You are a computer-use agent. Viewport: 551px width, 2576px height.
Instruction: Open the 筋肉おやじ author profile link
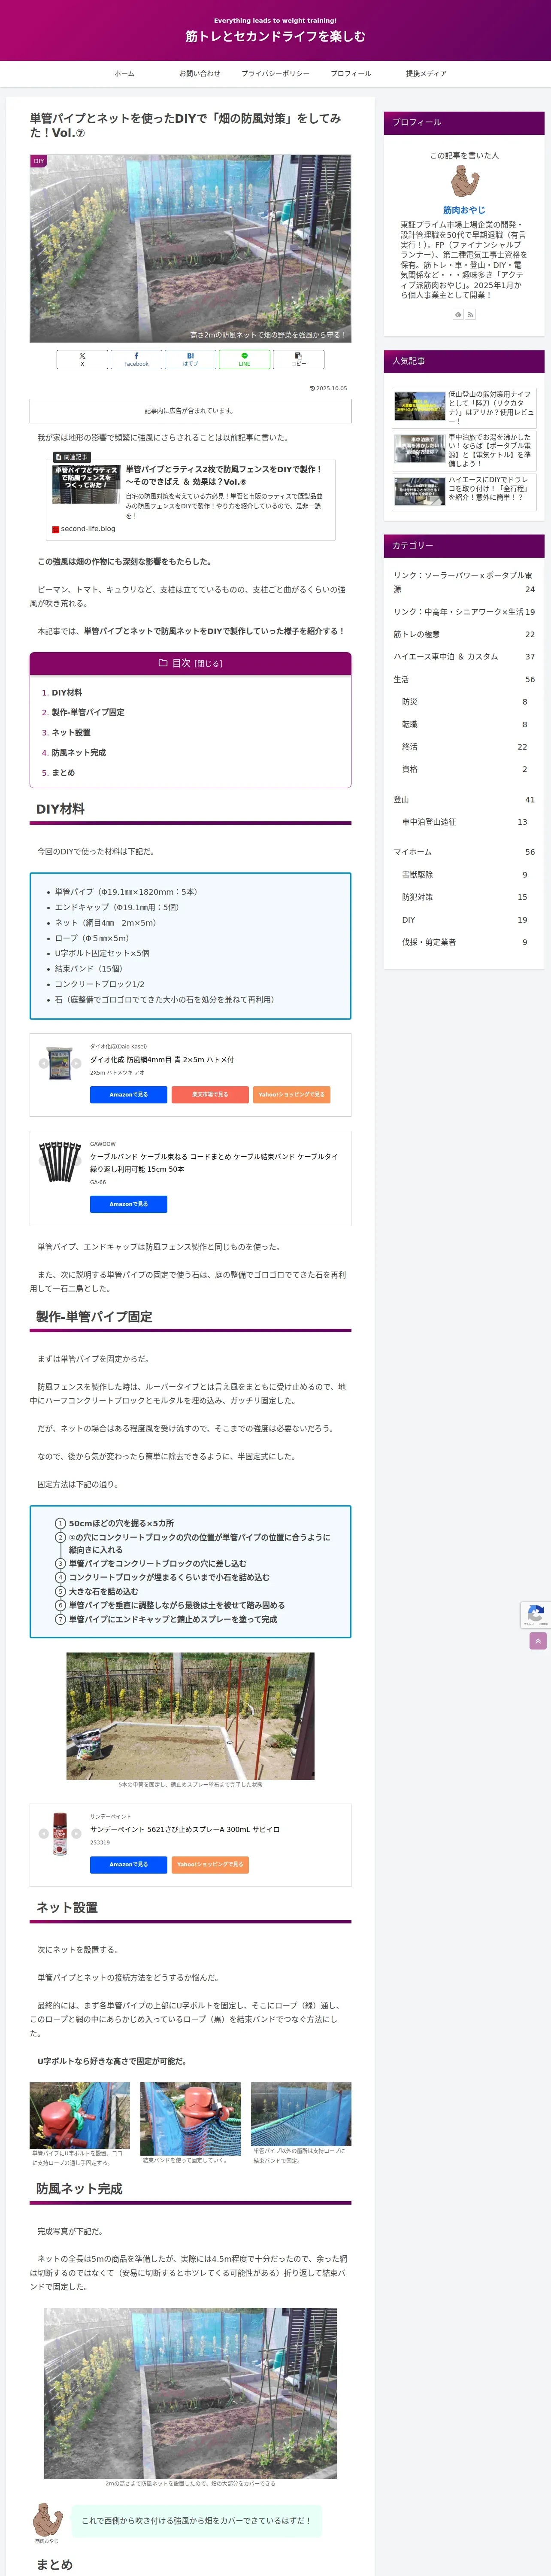click(x=464, y=210)
